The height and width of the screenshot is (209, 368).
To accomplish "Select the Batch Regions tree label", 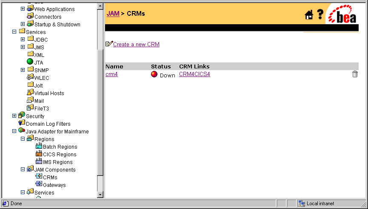I will 60,147.
